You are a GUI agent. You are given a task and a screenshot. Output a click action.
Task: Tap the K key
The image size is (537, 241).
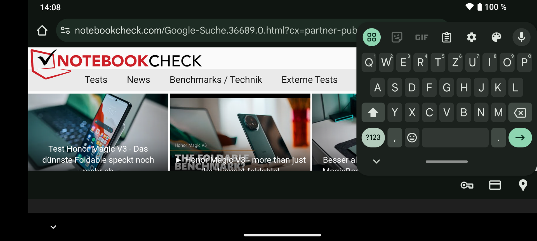pos(498,87)
